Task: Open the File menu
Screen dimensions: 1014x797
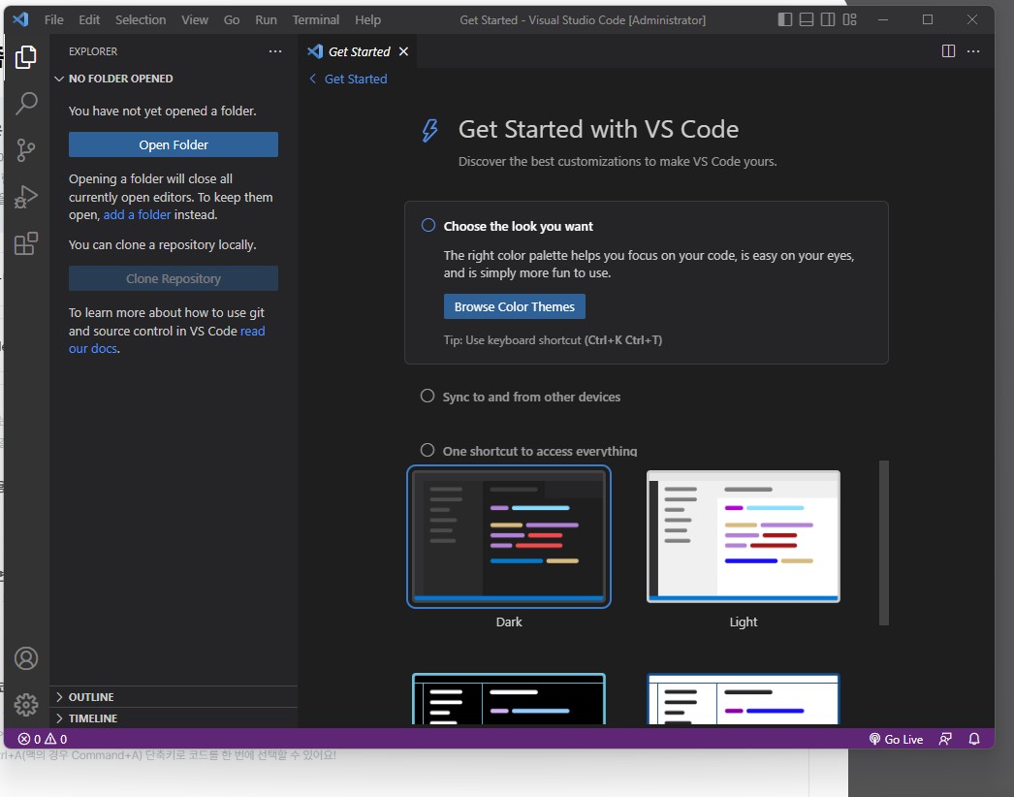Action: click(x=53, y=19)
